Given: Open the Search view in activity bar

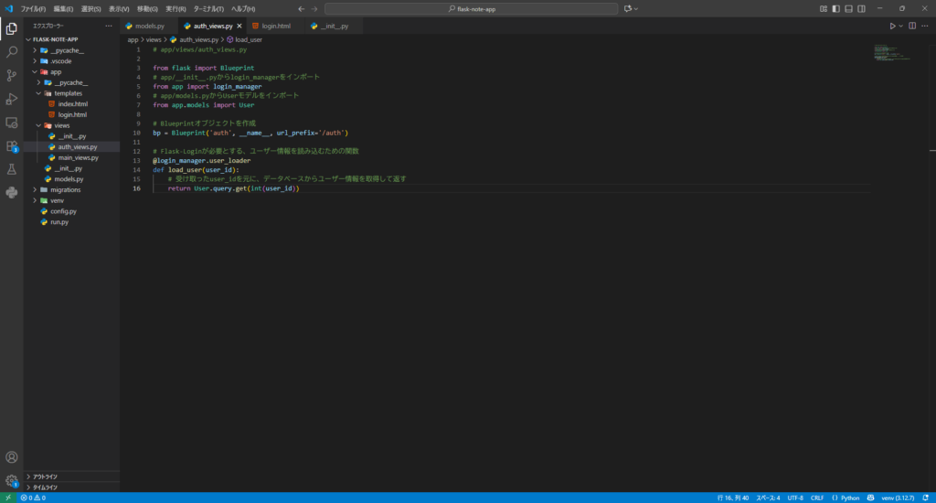Looking at the screenshot, I should click(x=12, y=52).
